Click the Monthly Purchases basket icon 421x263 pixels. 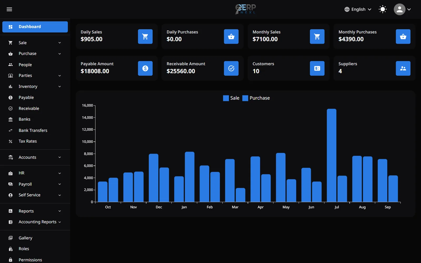click(403, 37)
